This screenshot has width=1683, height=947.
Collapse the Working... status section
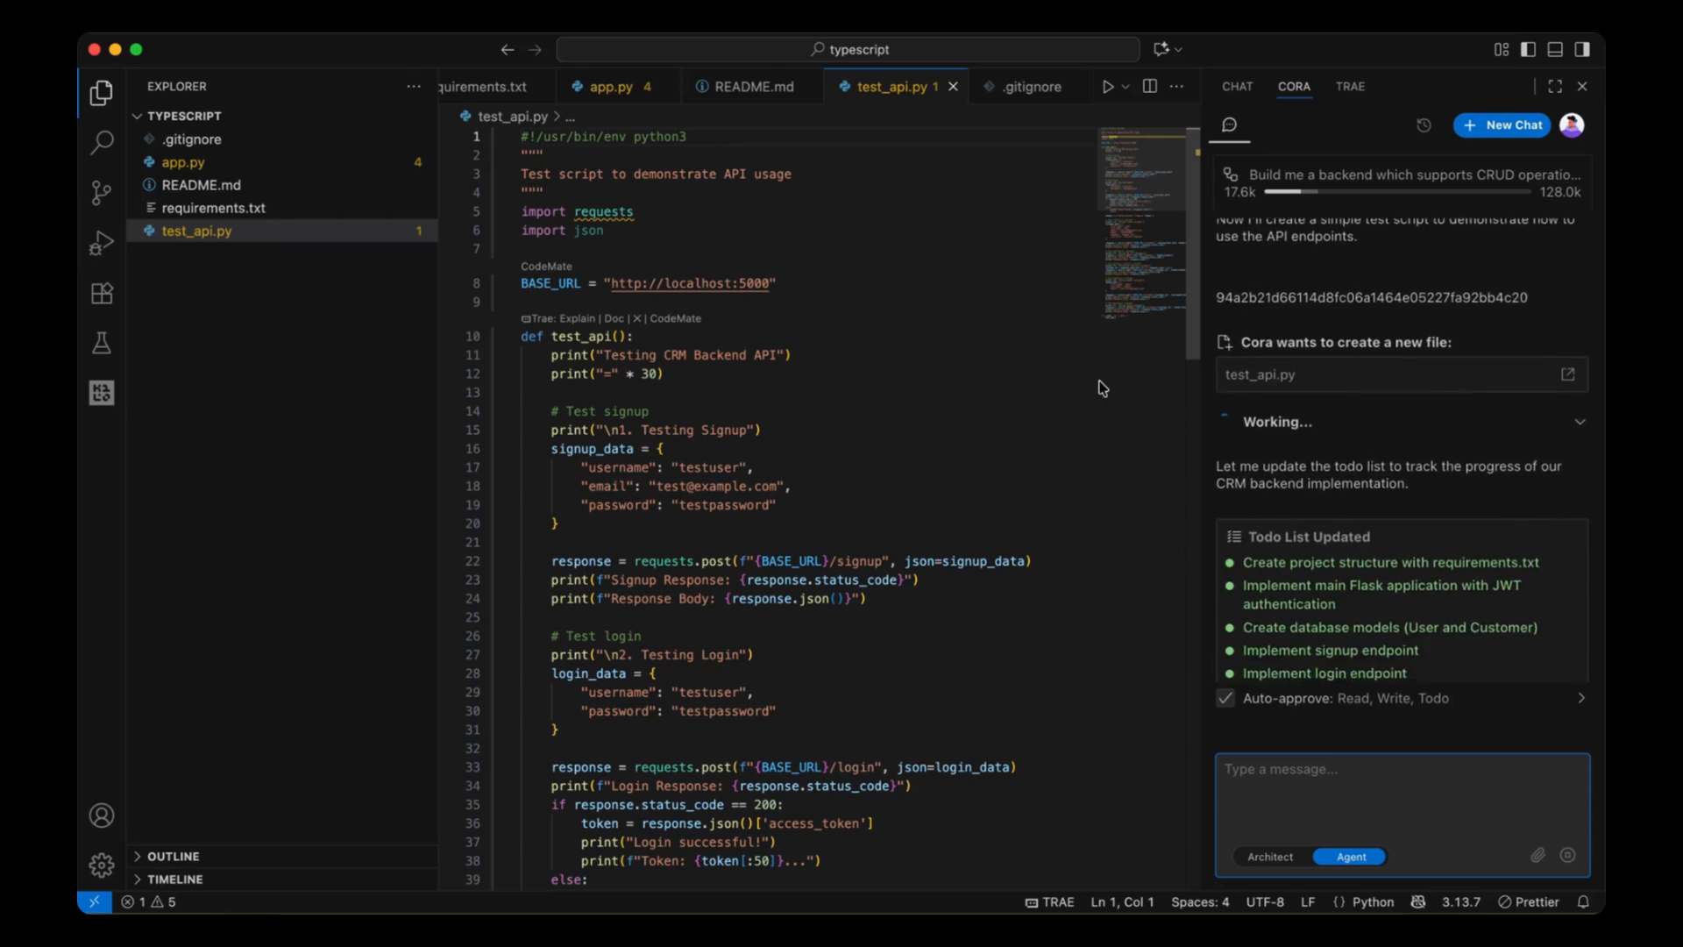pos(1580,422)
